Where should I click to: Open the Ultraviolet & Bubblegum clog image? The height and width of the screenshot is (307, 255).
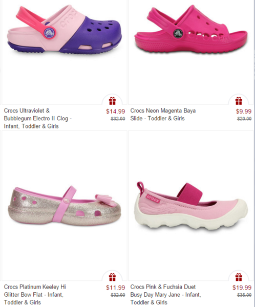click(x=65, y=30)
